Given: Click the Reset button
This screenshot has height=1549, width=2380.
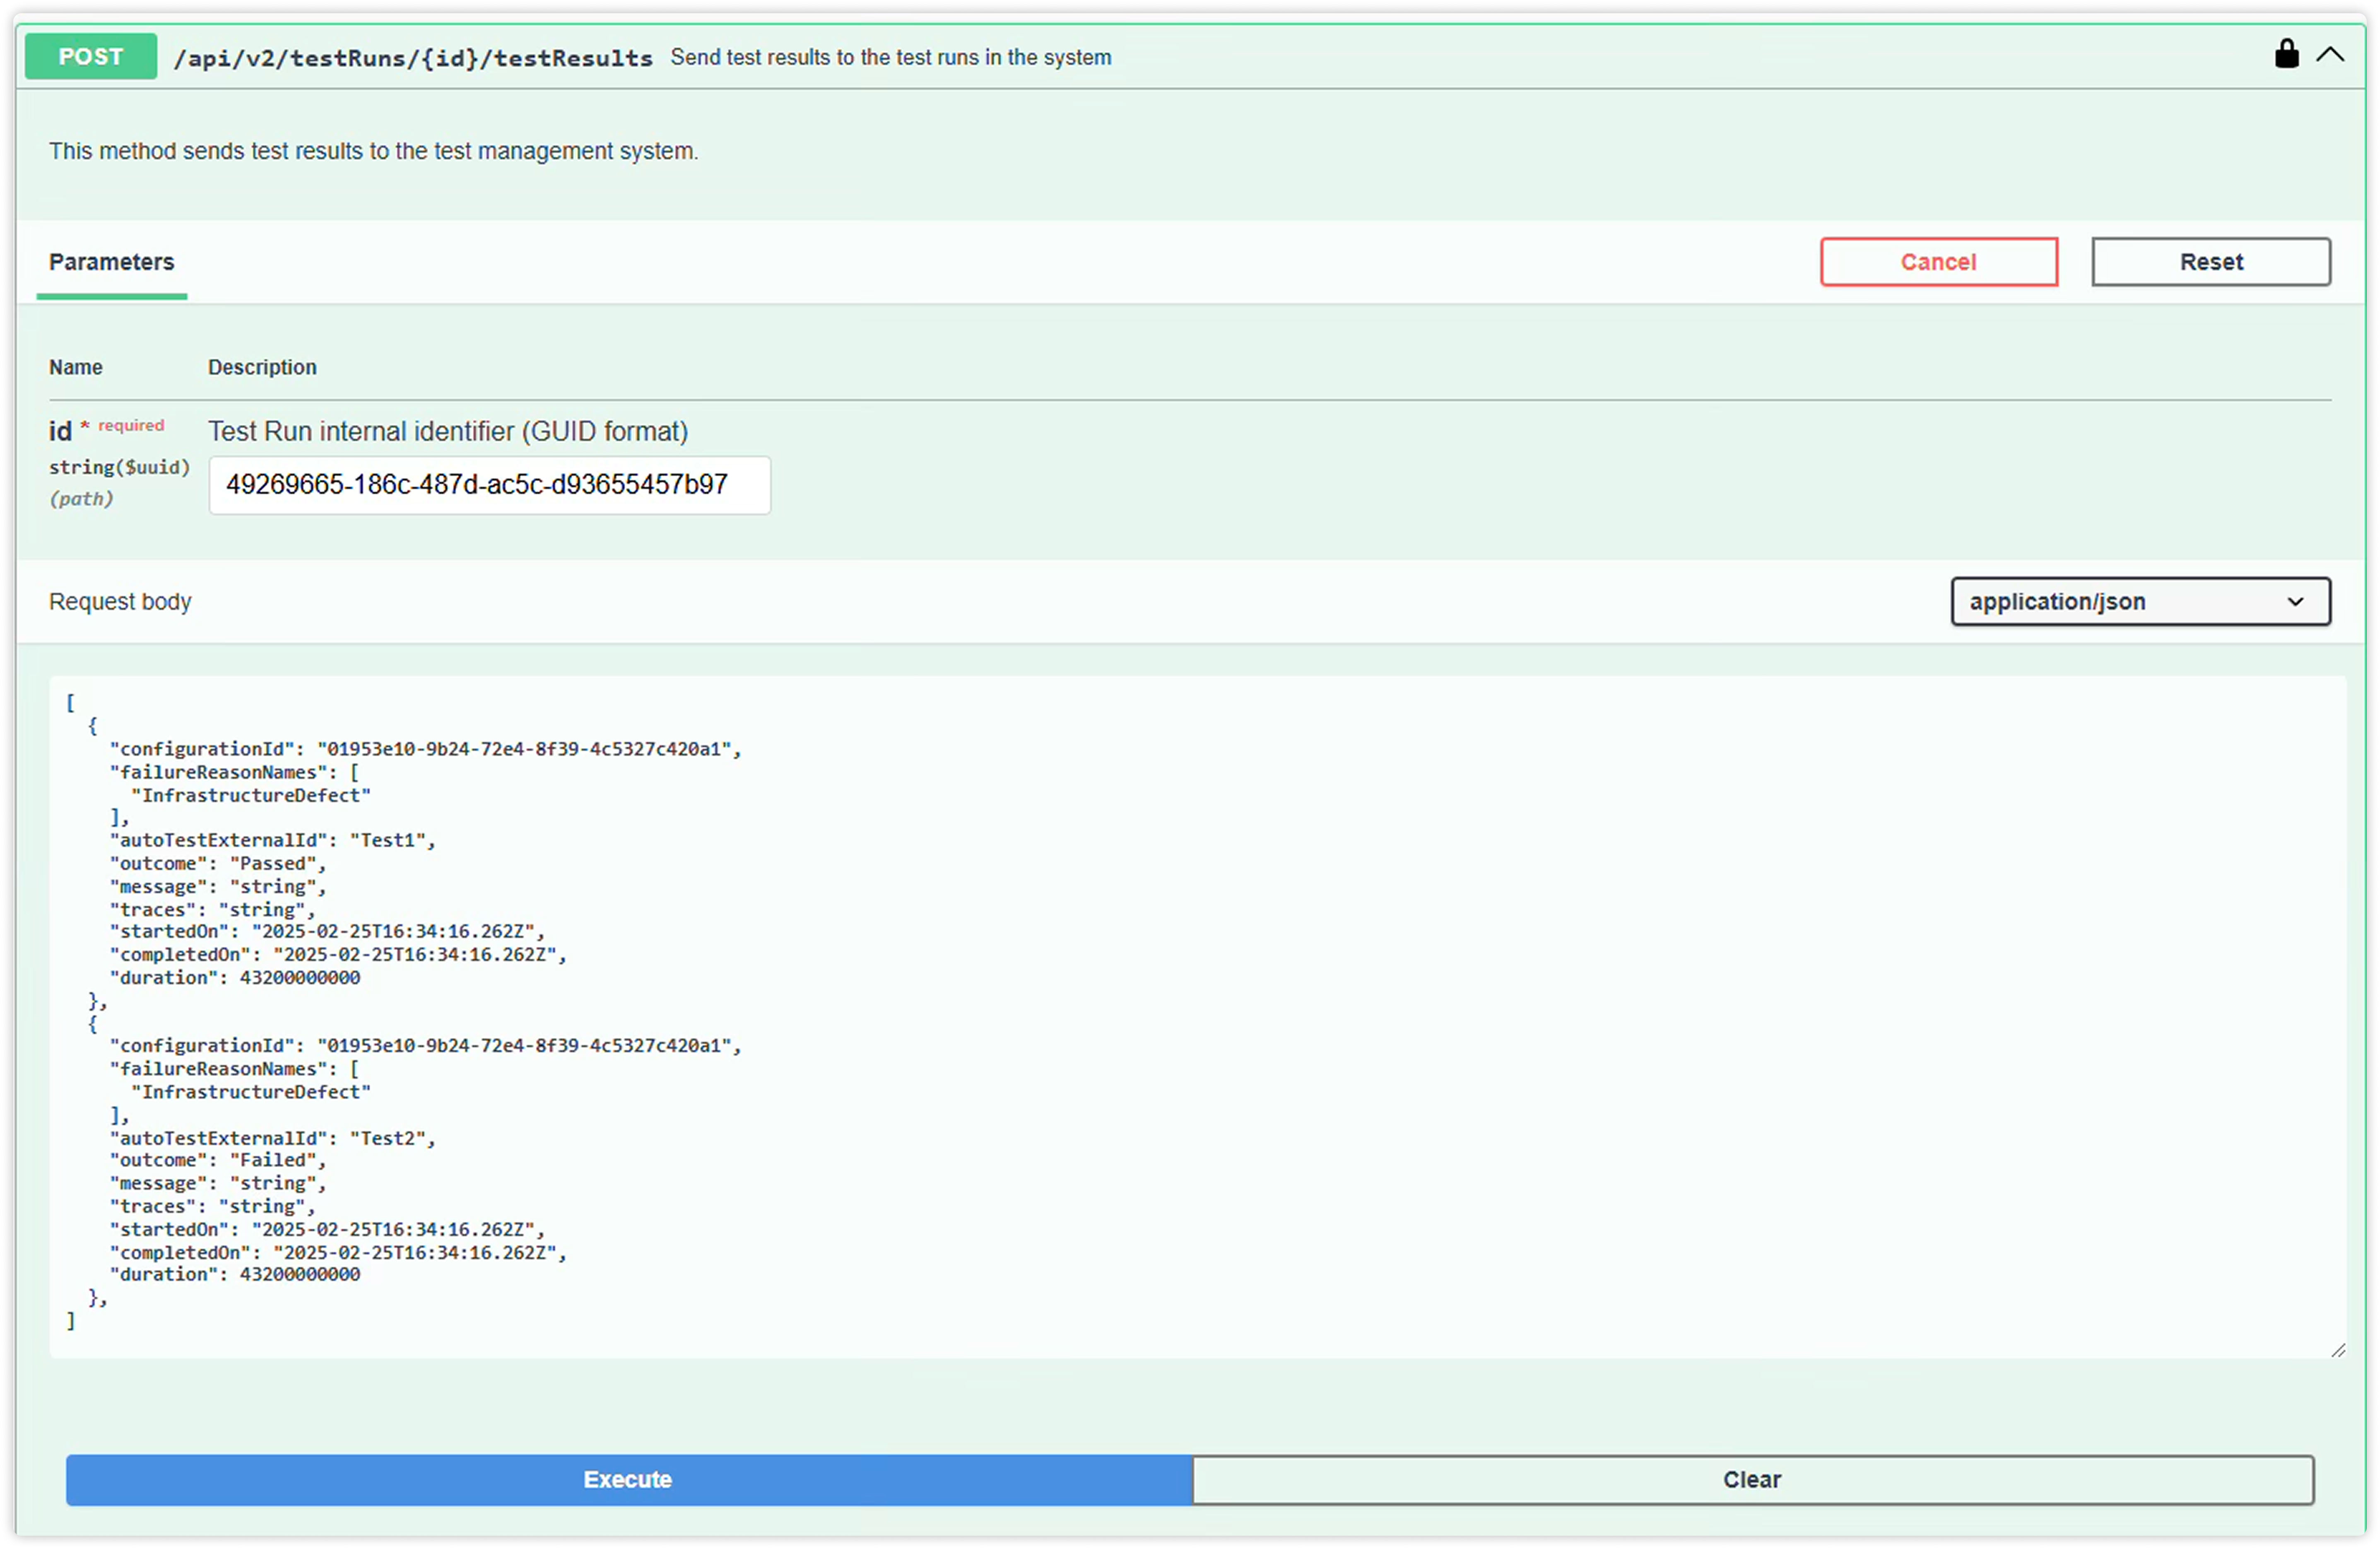Looking at the screenshot, I should point(2211,262).
